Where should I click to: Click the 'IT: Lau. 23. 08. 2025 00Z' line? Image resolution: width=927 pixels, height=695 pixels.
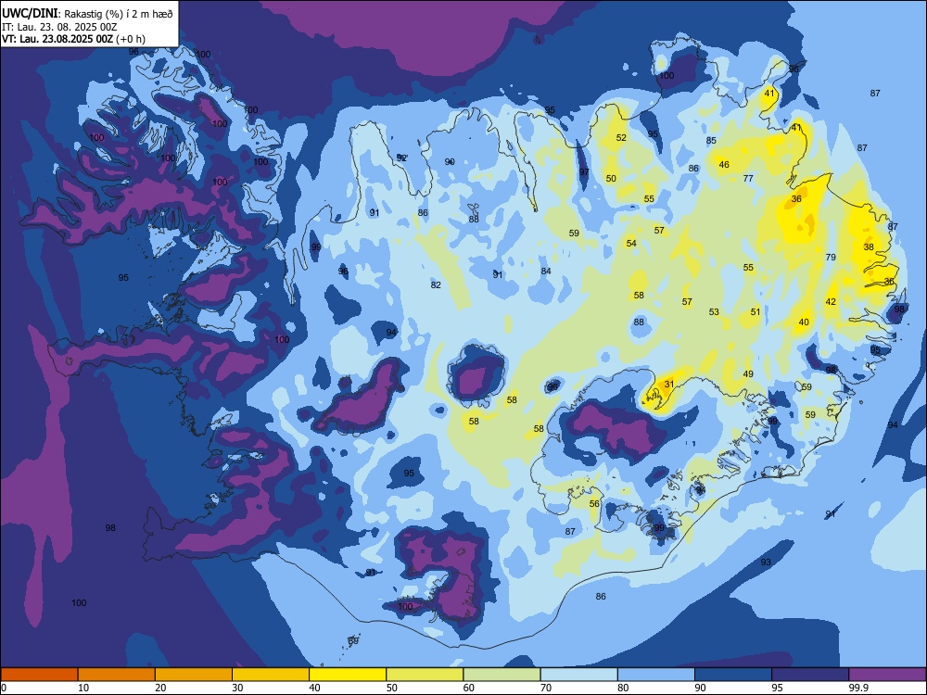(x=59, y=27)
